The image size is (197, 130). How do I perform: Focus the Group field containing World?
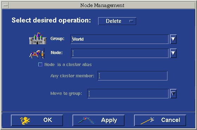[120, 39]
